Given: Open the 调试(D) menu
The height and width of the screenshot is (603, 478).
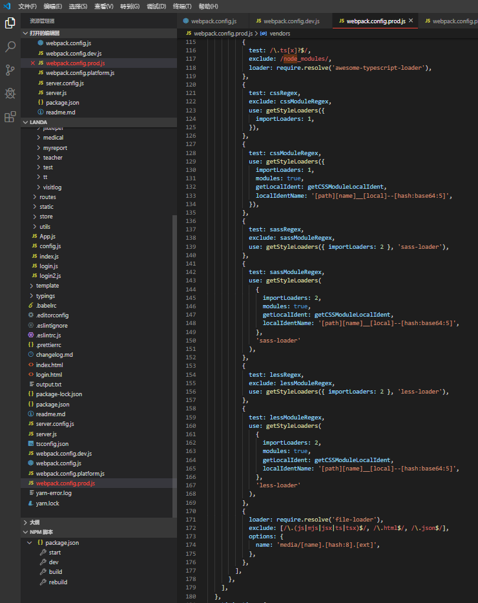Looking at the screenshot, I should click(x=156, y=6).
